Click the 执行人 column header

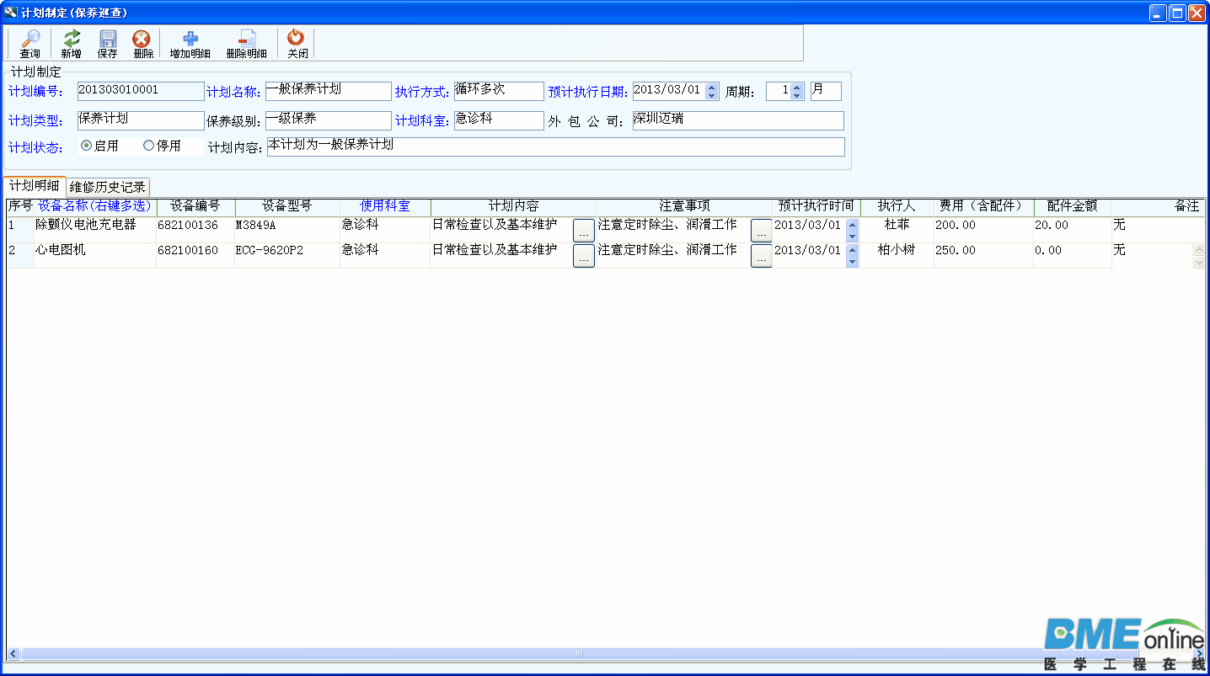897,206
